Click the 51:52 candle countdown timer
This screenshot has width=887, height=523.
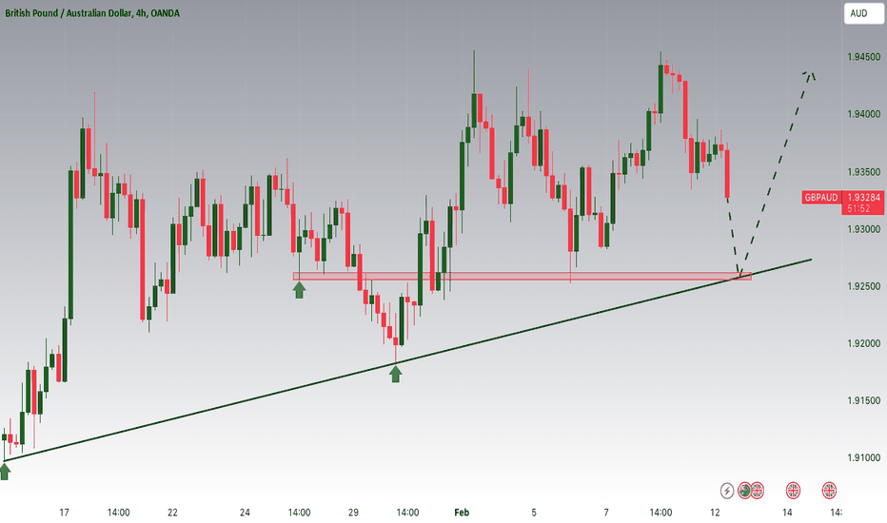858,208
